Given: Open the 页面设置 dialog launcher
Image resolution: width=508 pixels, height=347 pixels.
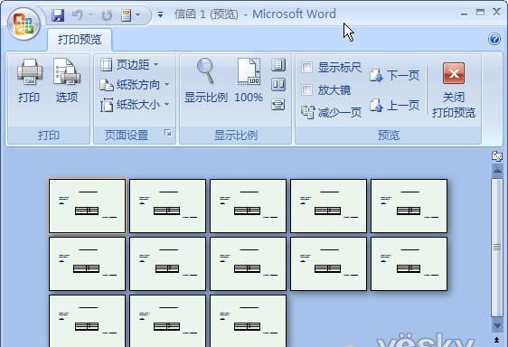Looking at the screenshot, I should point(168,133).
